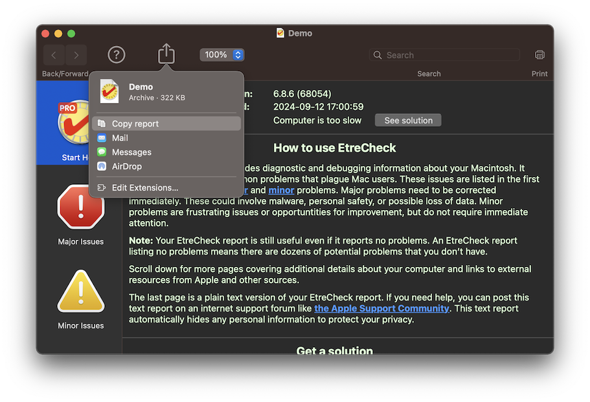Click the Share toolbar icon
This screenshot has height=402, width=590.
click(166, 54)
